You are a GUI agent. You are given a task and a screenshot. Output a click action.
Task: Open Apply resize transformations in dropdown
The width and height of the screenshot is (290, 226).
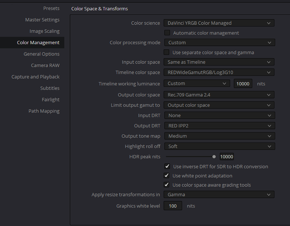click(x=219, y=195)
